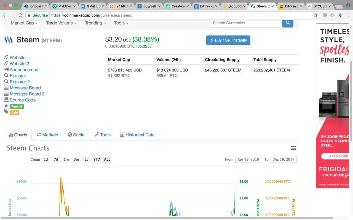This screenshot has height=220, width=353.
Task: Expand the Market Cap dropdown
Action: click(x=24, y=23)
